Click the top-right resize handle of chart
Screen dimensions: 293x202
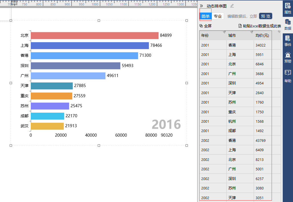(187, 21)
